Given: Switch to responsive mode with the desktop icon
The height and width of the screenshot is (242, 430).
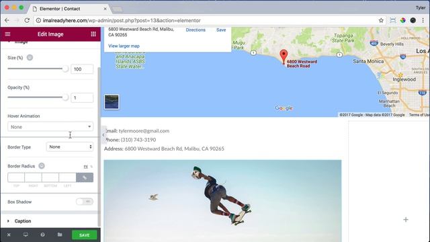Looking at the screenshot, I should click(x=26, y=235).
